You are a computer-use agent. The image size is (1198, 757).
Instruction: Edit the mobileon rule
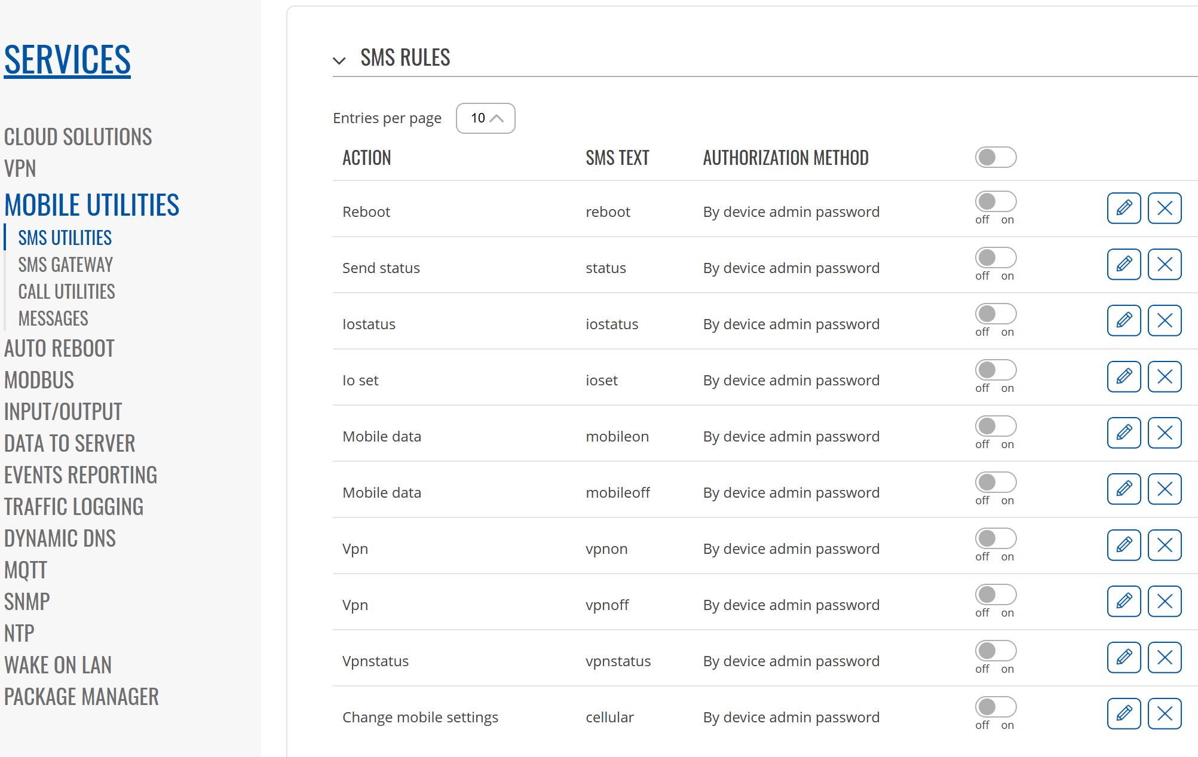[1123, 433]
